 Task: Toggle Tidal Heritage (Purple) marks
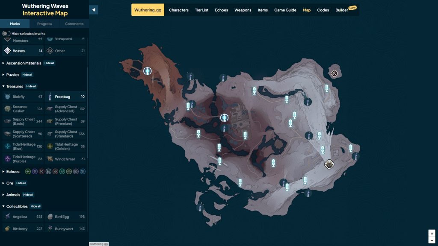tap(23, 159)
